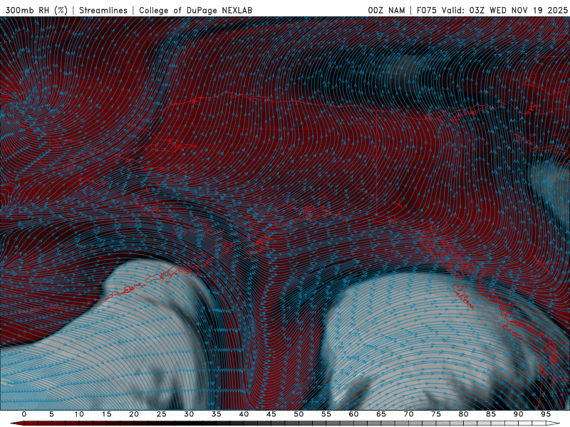Click the "70" tick label on the color scale
This screenshot has height=427, width=570.
[x=408, y=414]
